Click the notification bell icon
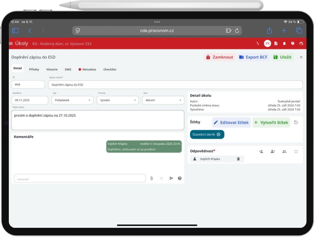This screenshot has width=314, height=237. [x=284, y=44]
